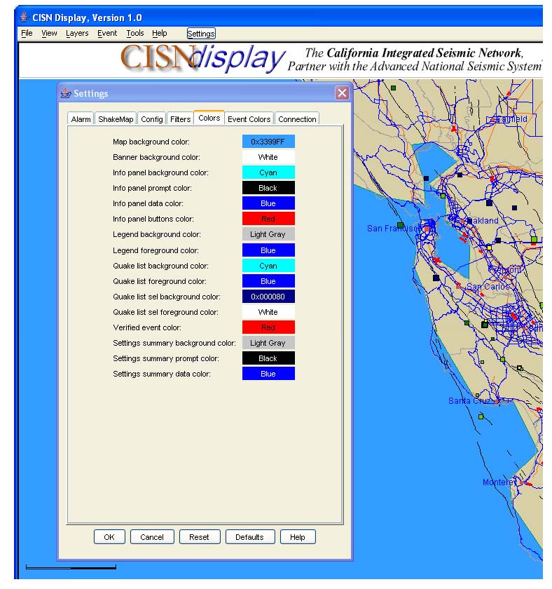Switch to the Filters tab
The height and width of the screenshot is (589, 552).
pos(180,119)
